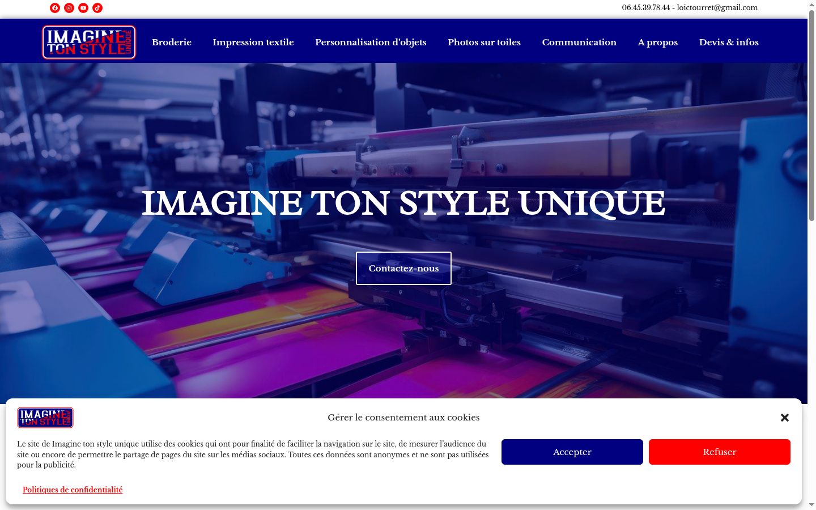Go to Devis & infos
816x510 pixels.
pos(729,42)
